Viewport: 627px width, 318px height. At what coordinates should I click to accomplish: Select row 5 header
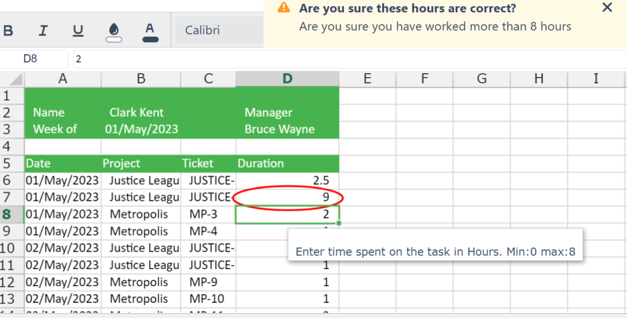(x=12, y=163)
